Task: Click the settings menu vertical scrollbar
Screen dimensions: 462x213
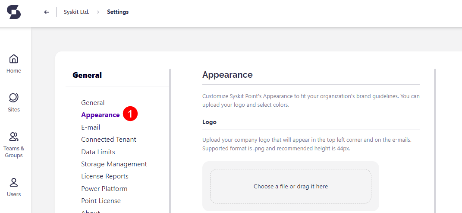Action: [170, 138]
